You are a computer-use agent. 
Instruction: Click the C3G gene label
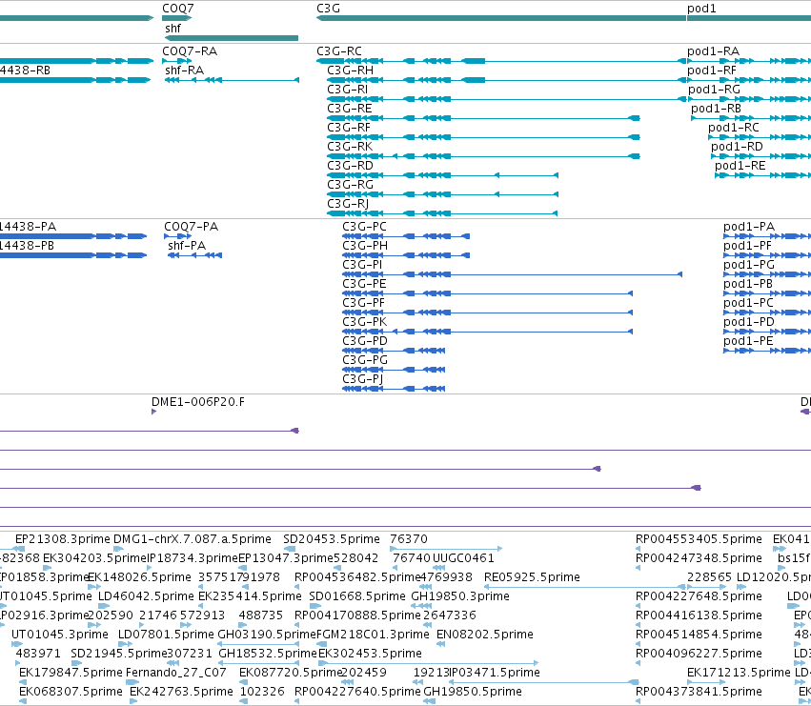328,9
